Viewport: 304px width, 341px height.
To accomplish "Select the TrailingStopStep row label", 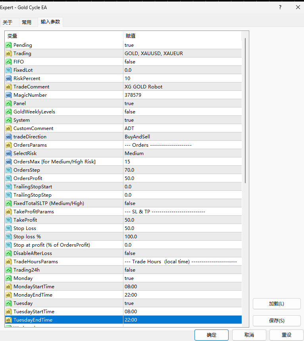I will tap(33, 195).
